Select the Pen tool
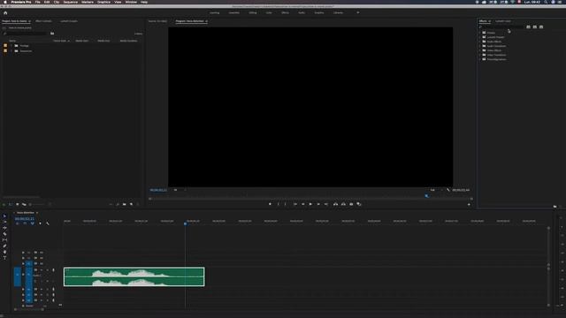566x318 pixels. pos(4,246)
